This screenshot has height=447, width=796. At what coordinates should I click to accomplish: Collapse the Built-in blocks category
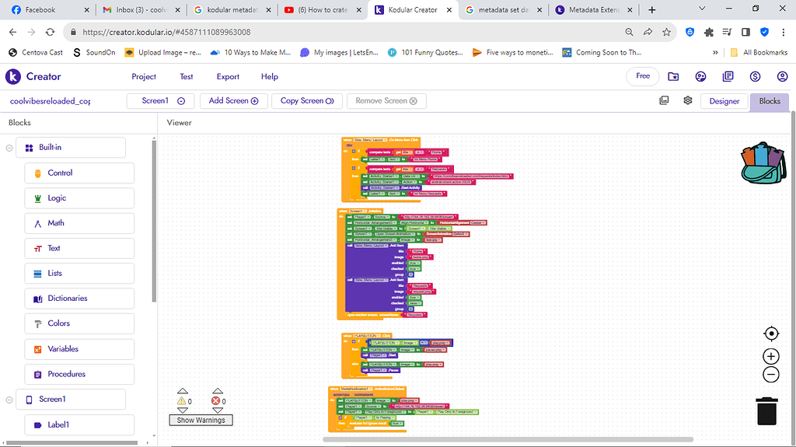point(9,148)
